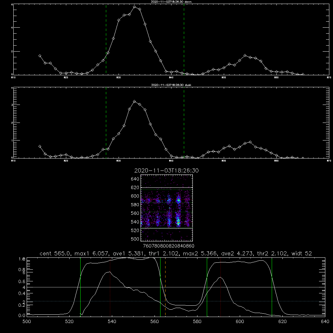Click the '500' x-axis label of the bottom plot
Viewport: 333px width, 333px height.
pyautogui.click(x=27, y=321)
